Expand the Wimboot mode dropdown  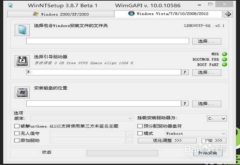196,134
